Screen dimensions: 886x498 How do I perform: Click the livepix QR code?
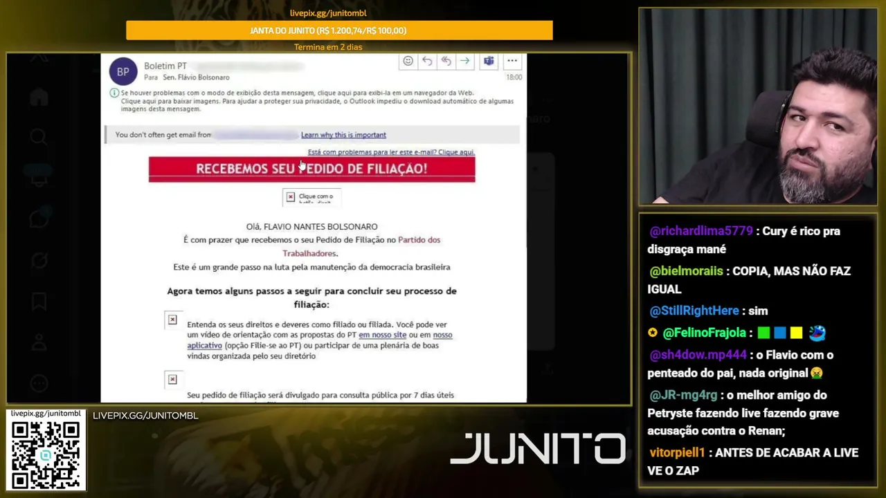pyautogui.click(x=46, y=454)
